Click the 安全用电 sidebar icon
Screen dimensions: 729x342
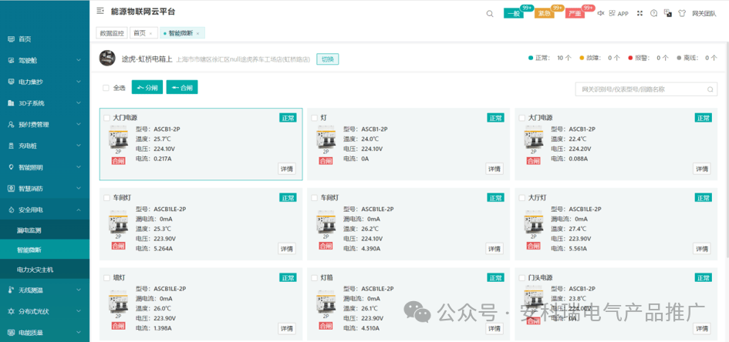click(x=11, y=210)
